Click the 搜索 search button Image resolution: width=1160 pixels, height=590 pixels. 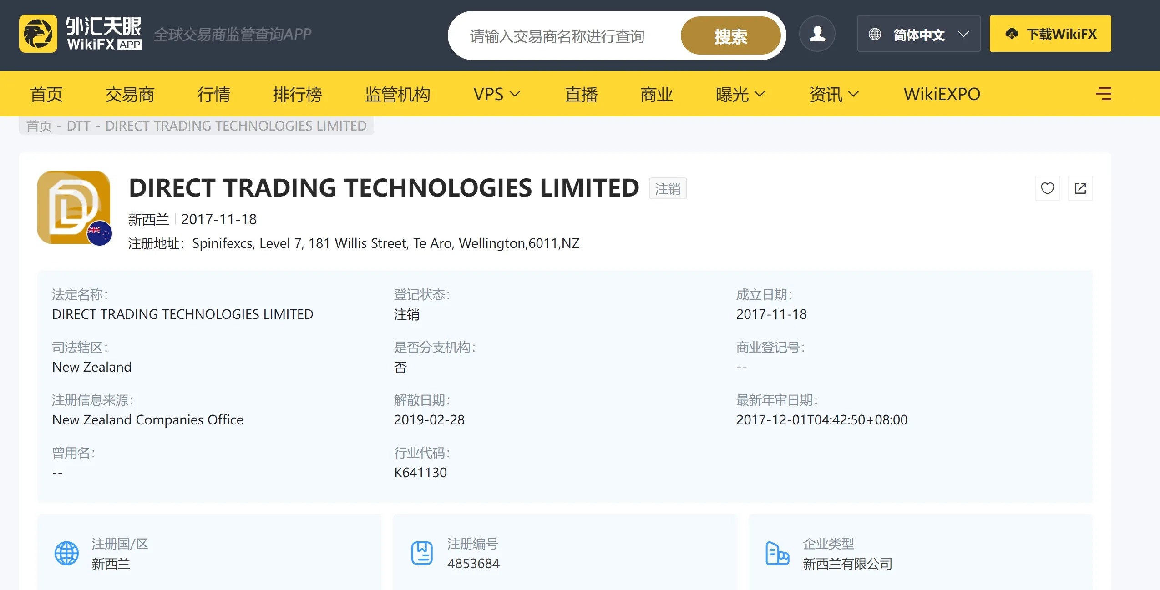click(730, 36)
